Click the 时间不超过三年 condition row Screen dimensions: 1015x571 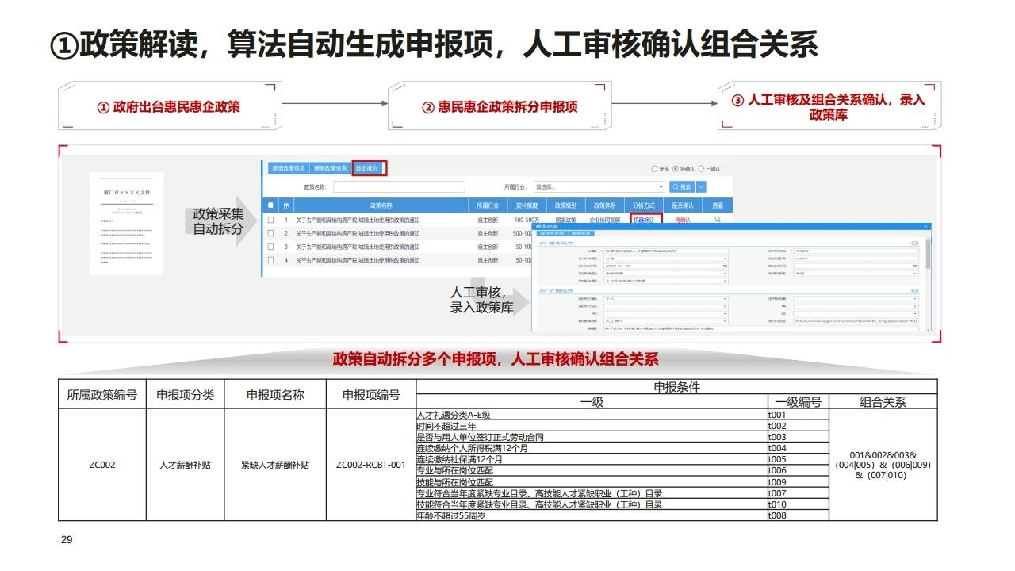pyautogui.click(x=591, y=426)
